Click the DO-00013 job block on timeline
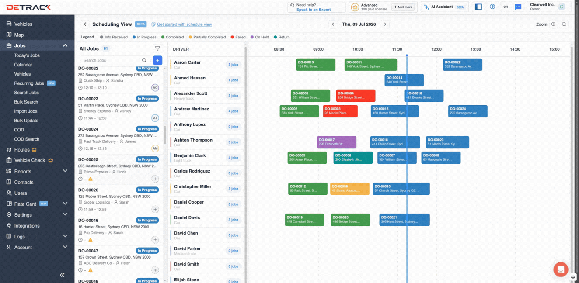This screenshot has width=579, height=283. click(316, 65)
